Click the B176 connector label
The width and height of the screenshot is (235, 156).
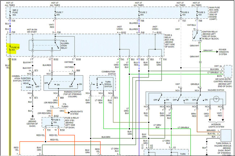(219, 76)
